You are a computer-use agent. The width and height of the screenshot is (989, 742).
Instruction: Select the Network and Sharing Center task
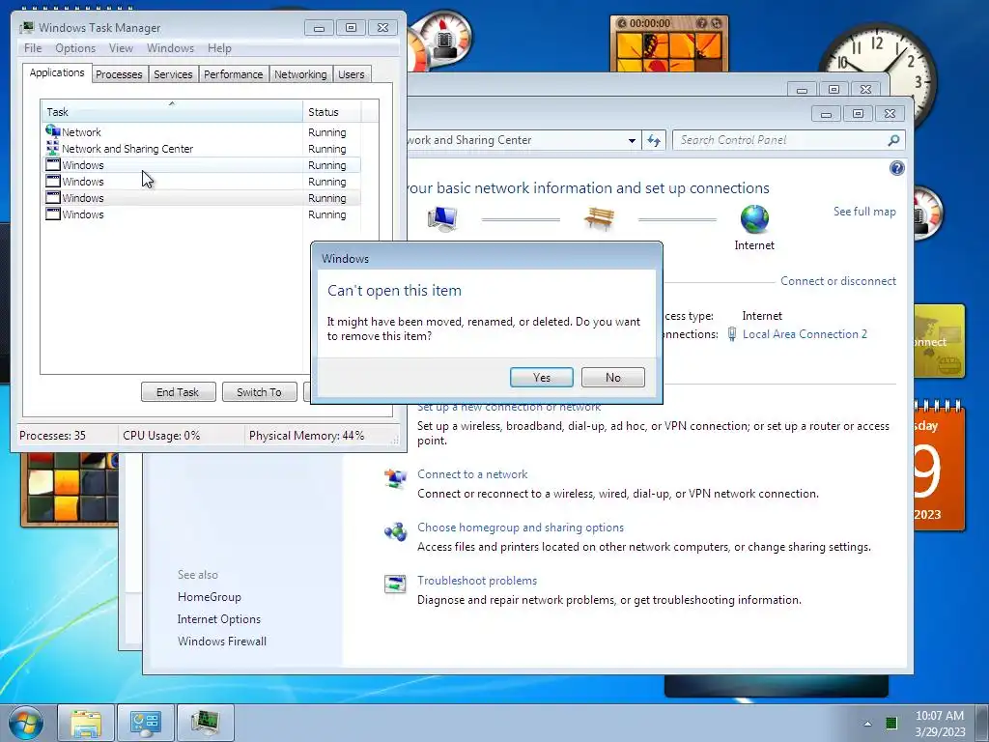click(201, 148)
